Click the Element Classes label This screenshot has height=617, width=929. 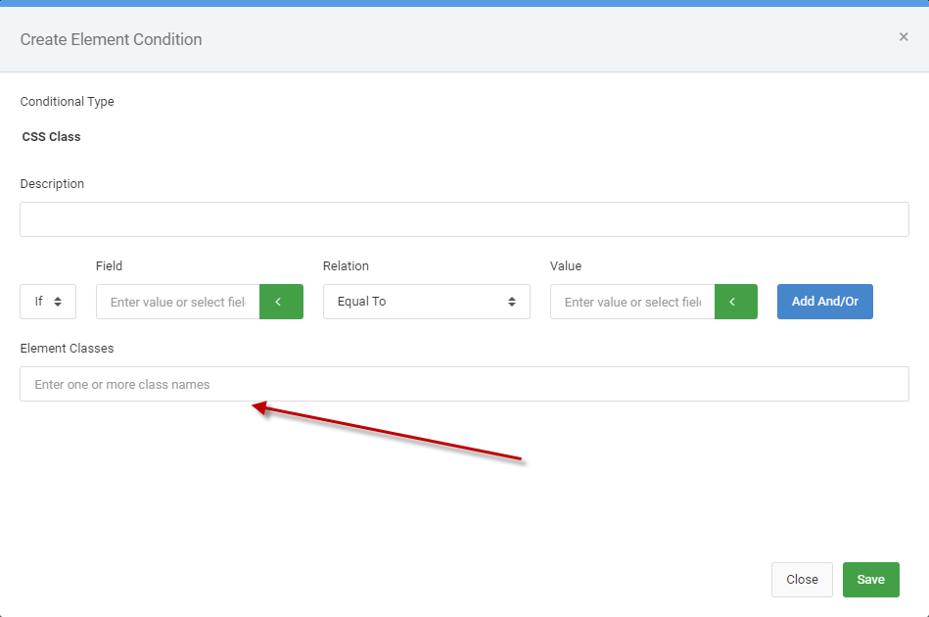[x=67, y=349]
